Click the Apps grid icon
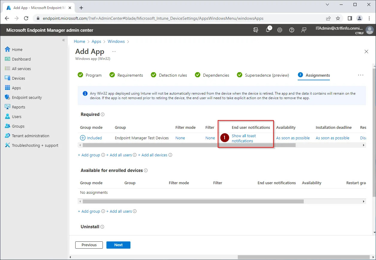The height and width of the screenshot is (260, 376). click(x=7, y=88)
